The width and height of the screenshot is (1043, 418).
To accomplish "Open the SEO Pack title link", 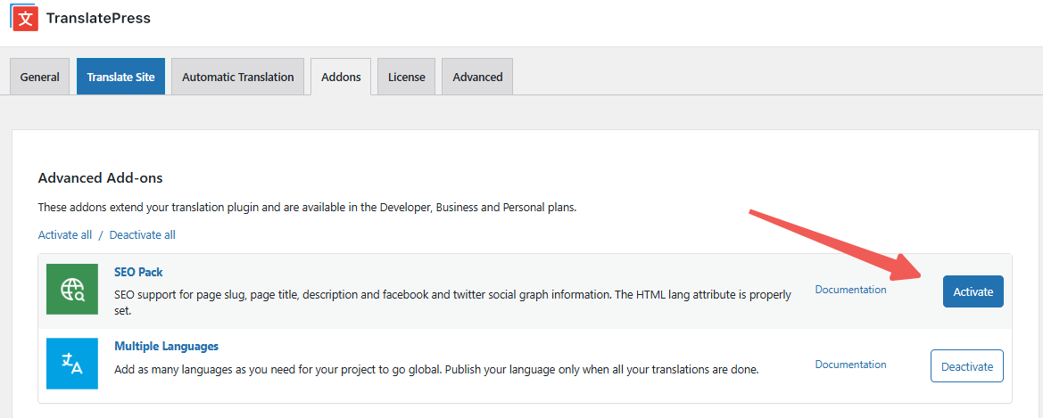I will (x=138, y=272).
